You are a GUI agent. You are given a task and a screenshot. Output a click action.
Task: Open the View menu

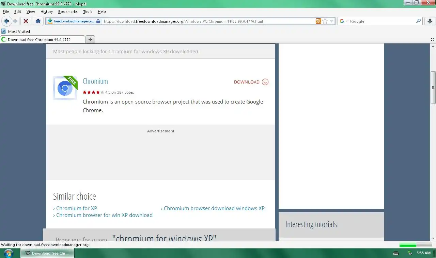click(31, 12)
